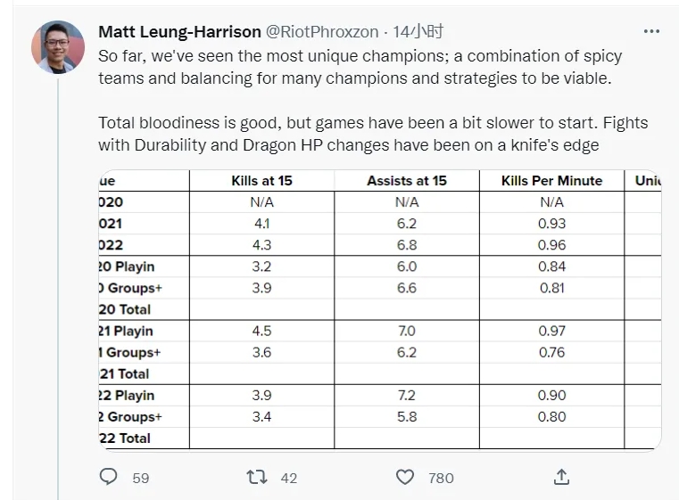Click the 7.2 Assists at 15 value
The image size is (679, 500).
(x=407, y=395)
